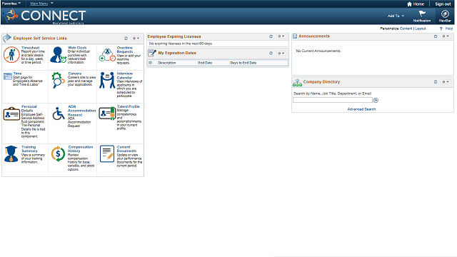This screenshot has height=257, width=457.
Task: Open the NavBar compass icon
Action: [445, 14]
